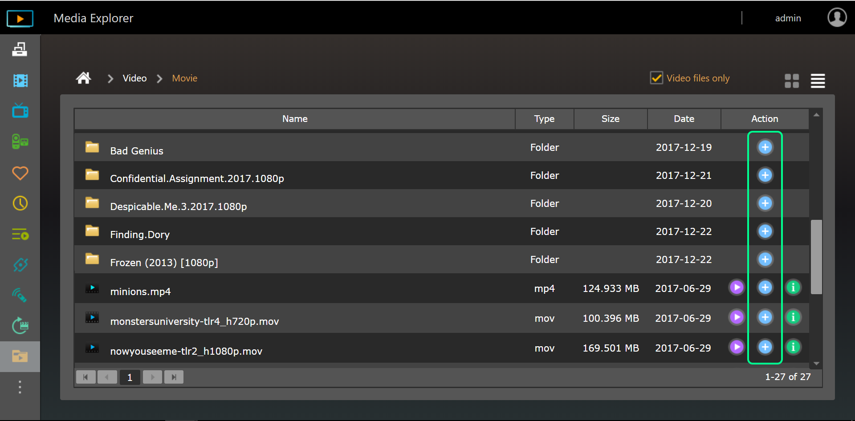Add the Finding.Dory folder
The height and width of the screenshot is (421, 855).
click(765, 231)
